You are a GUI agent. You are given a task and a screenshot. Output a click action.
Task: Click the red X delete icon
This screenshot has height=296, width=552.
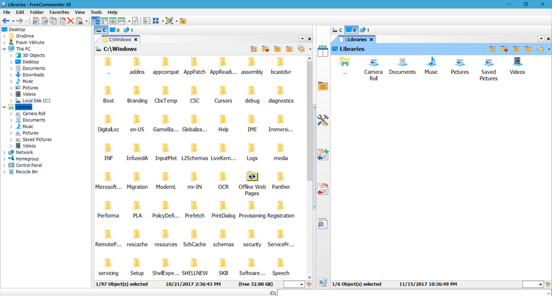tap(71, 21)
